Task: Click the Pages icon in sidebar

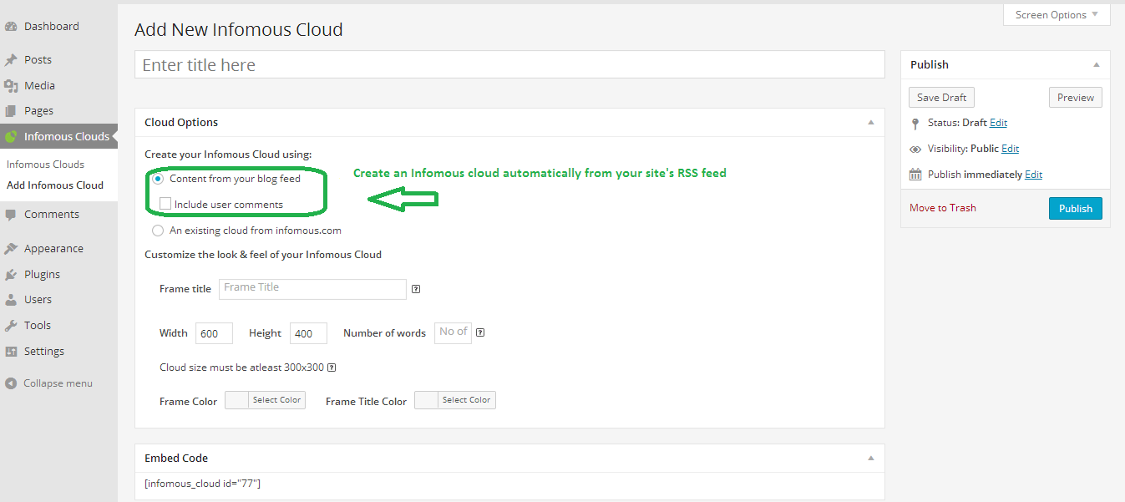Action: 11,111
